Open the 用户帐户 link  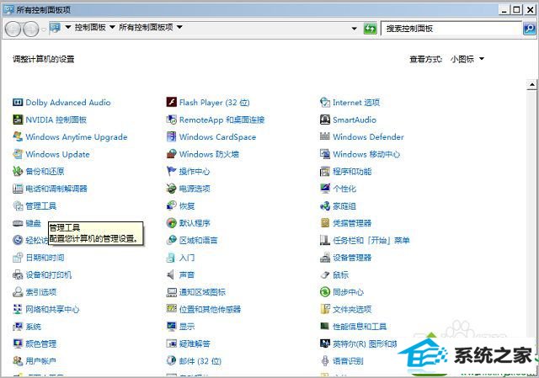[x=41, y=361]
